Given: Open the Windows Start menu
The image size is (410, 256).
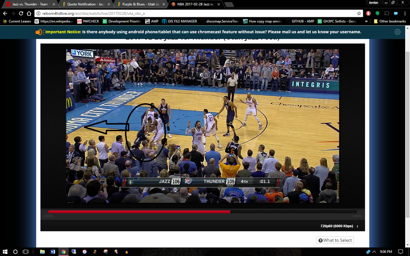Looking at the screenshot, I should 5,252.
